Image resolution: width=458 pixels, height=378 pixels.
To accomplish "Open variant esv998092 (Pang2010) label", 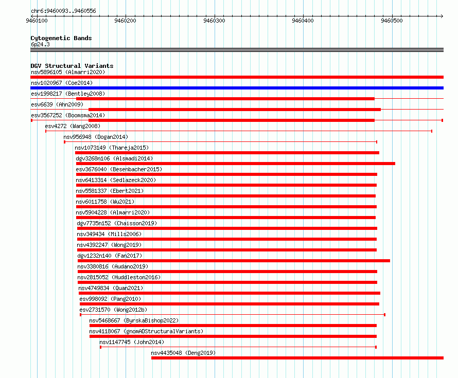I will click(x=110, y=299).
